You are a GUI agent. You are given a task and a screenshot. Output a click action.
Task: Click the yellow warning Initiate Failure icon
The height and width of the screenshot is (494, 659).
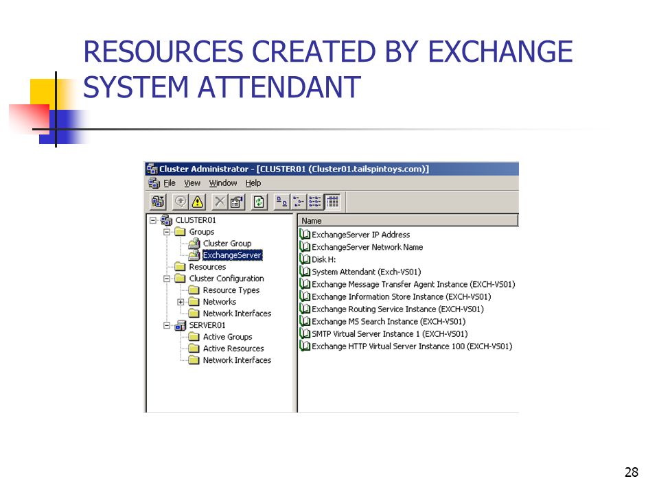point(197,202)
